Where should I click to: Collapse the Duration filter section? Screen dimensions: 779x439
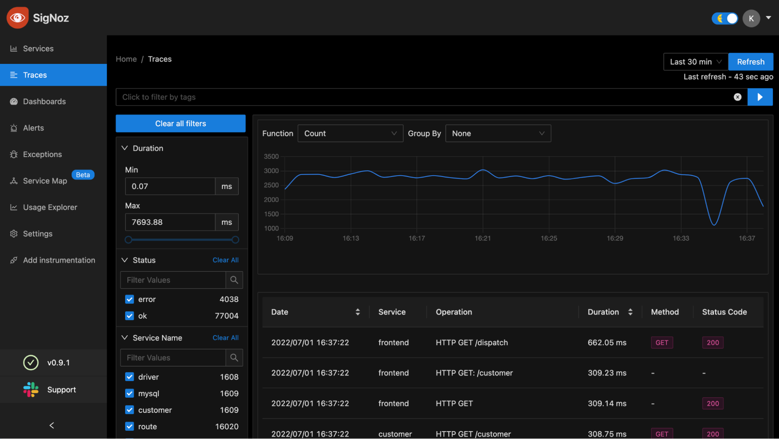pyautogui.click(x=125, y=148)
